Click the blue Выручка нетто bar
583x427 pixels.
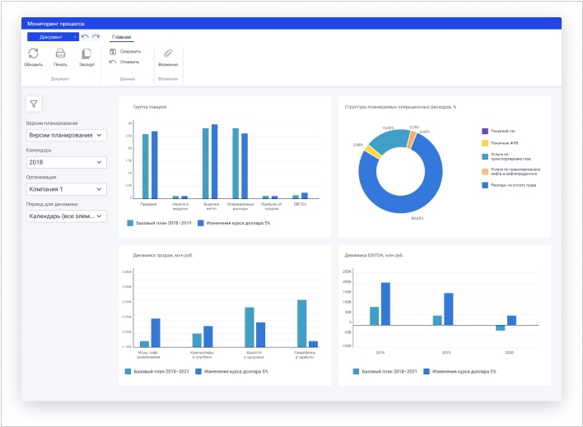(x=215, y=161)
